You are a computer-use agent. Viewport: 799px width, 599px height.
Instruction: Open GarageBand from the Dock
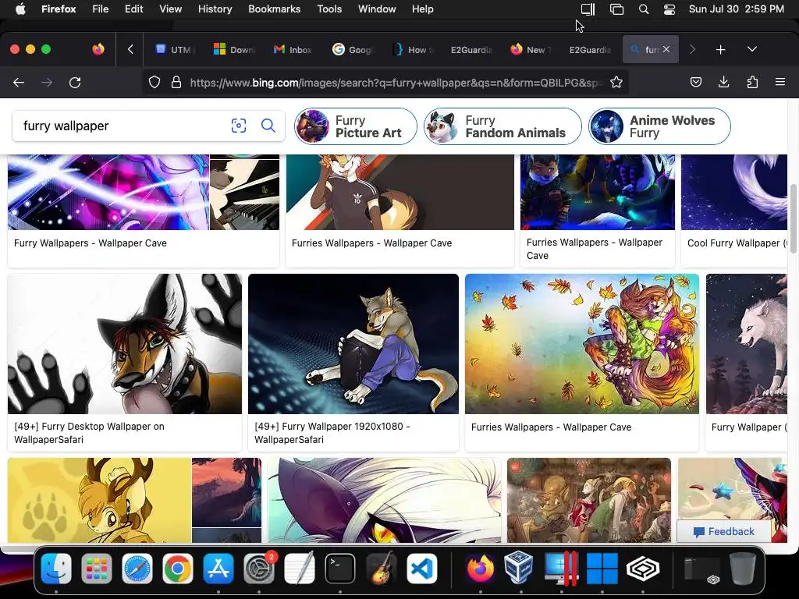coord(381,569)
